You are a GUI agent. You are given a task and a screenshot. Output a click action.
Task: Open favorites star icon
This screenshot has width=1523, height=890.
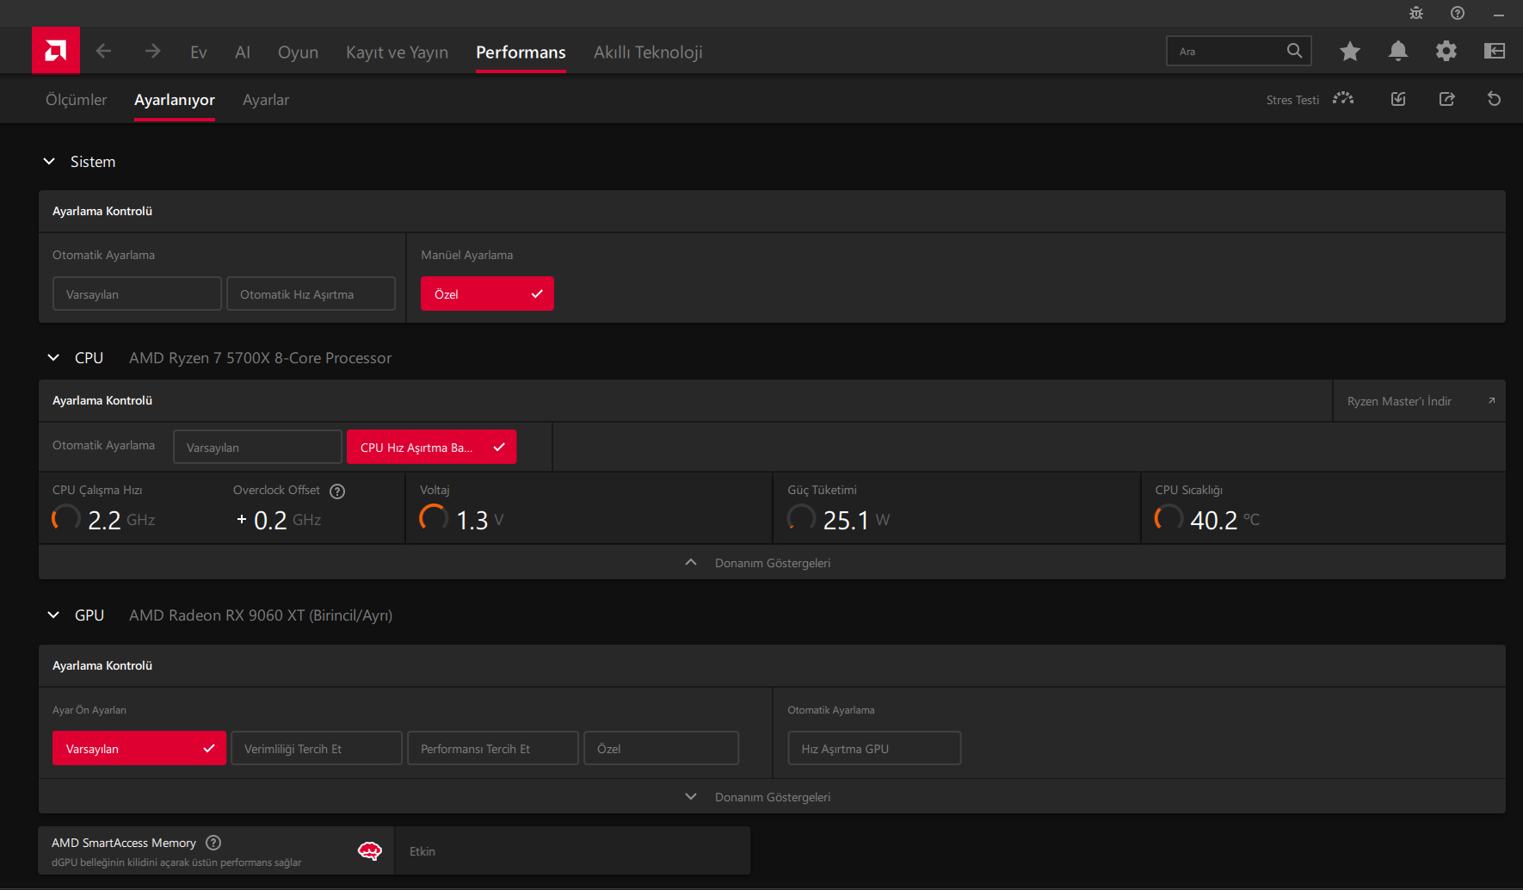pyautogui.click(x=1350, y=52)
